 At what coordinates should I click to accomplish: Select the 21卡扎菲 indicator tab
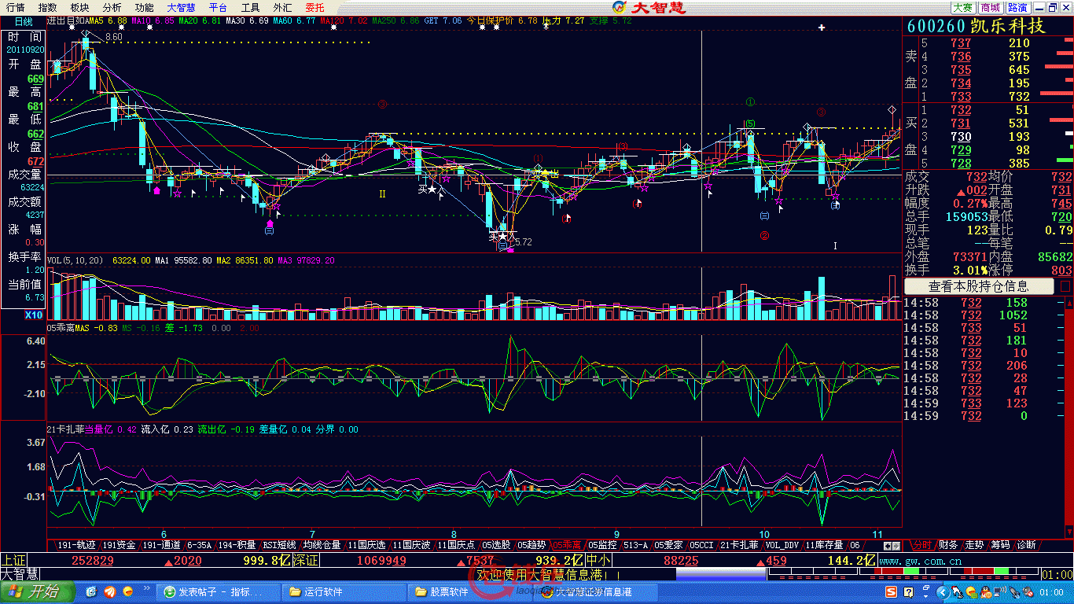click(740, 544)
